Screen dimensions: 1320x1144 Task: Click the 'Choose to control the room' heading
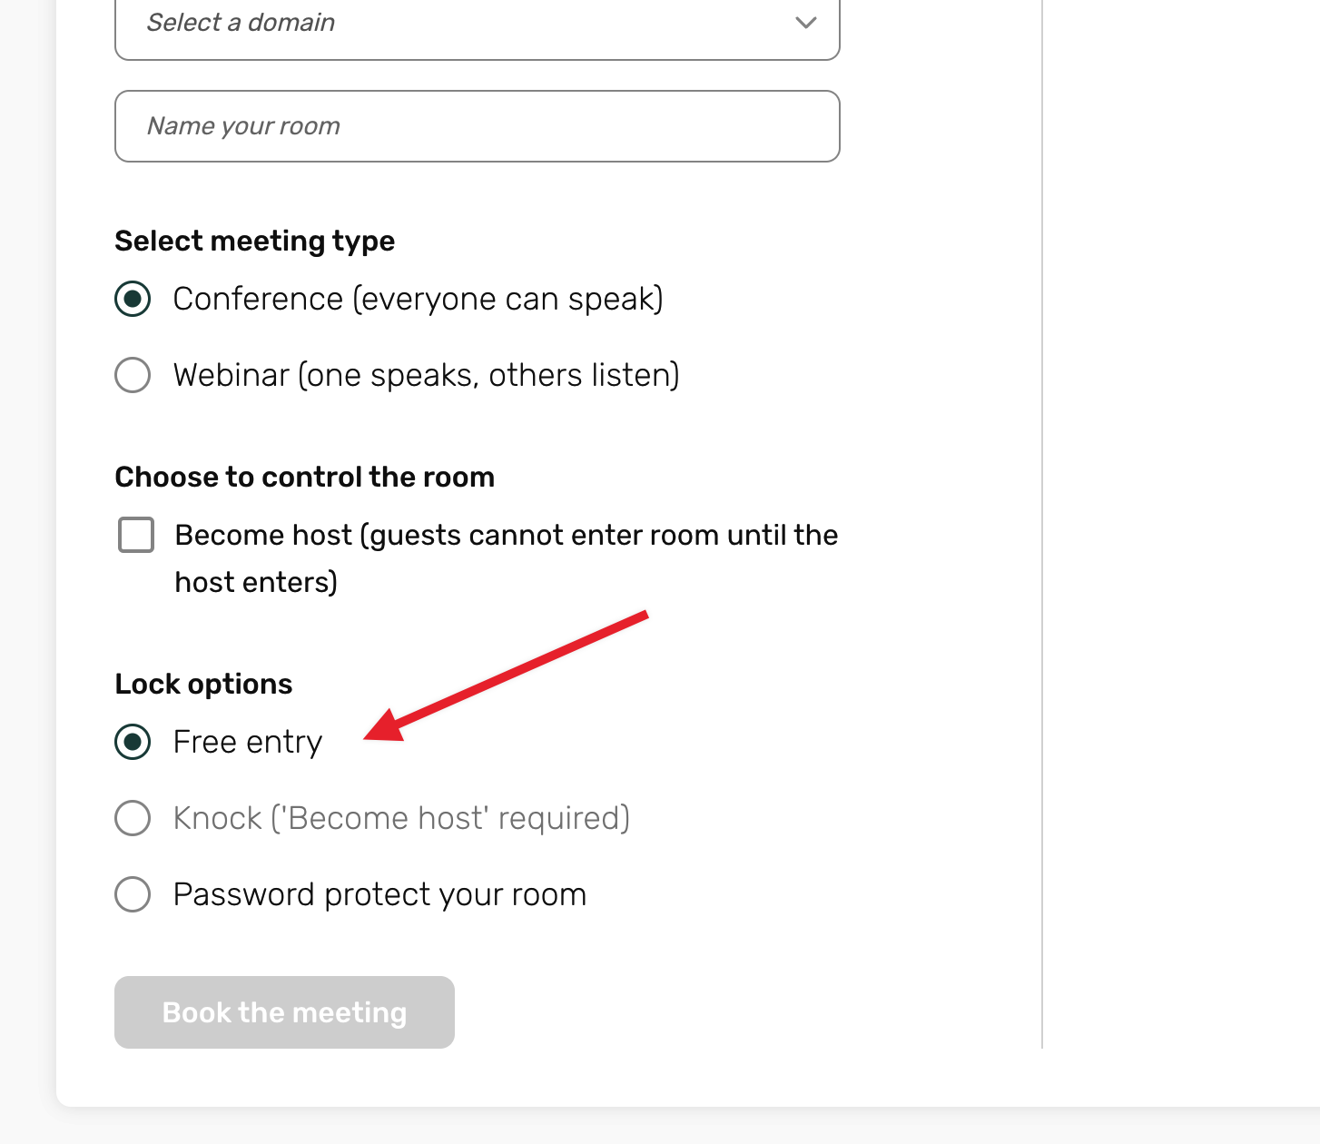coord(304,477)
